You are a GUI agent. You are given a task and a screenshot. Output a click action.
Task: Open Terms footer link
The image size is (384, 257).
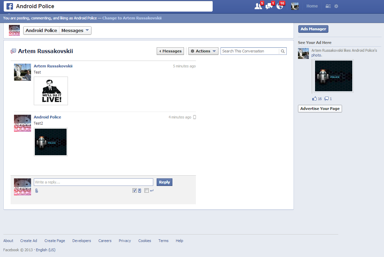click(x=163, y=241)
